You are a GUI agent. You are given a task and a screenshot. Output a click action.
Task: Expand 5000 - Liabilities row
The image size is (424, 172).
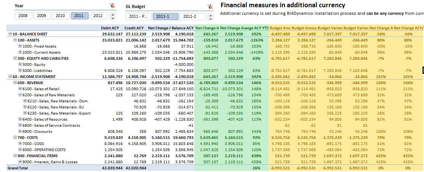(20, 70)
